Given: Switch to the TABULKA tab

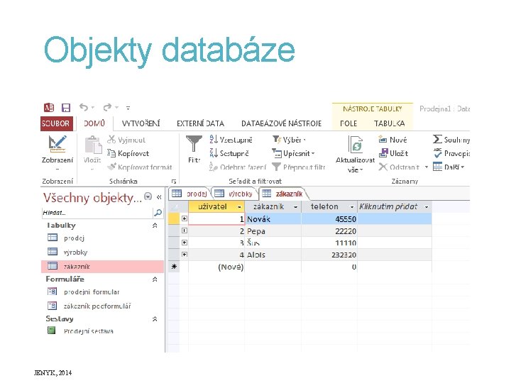Looking at the screenshot, I should coord(389,123).
